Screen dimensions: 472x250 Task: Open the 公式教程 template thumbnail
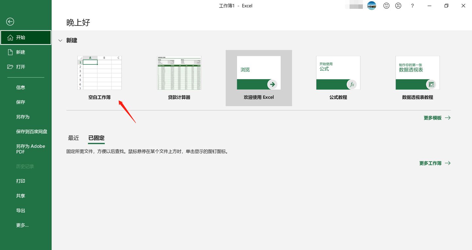coord(338,73)
